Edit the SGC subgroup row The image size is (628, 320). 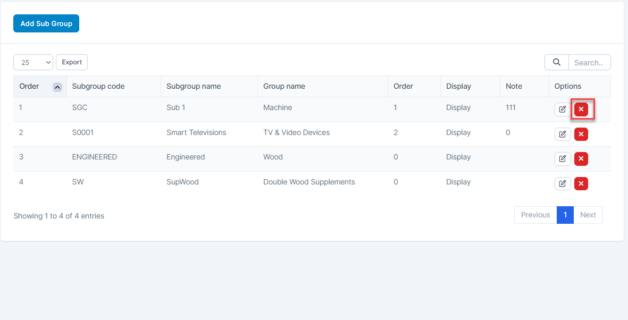(x=562, y=110)
